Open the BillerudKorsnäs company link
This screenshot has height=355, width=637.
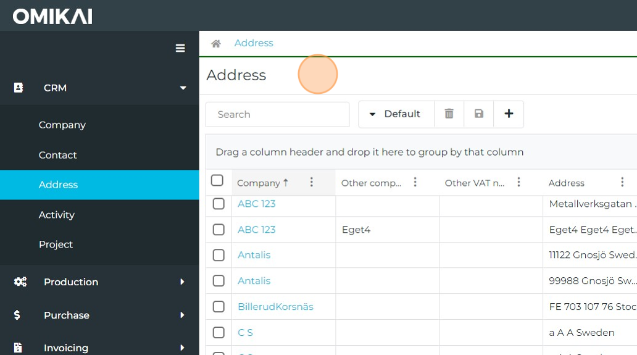coord(275,307)
